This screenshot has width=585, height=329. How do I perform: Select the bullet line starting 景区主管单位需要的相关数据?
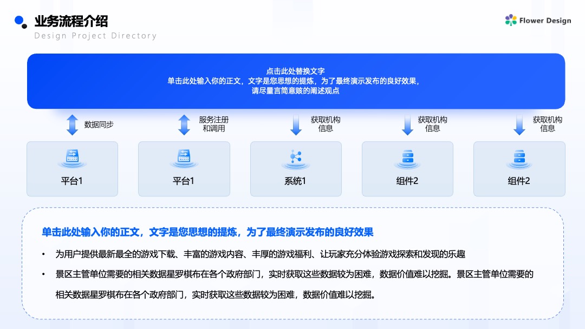(x=294, y=274)
